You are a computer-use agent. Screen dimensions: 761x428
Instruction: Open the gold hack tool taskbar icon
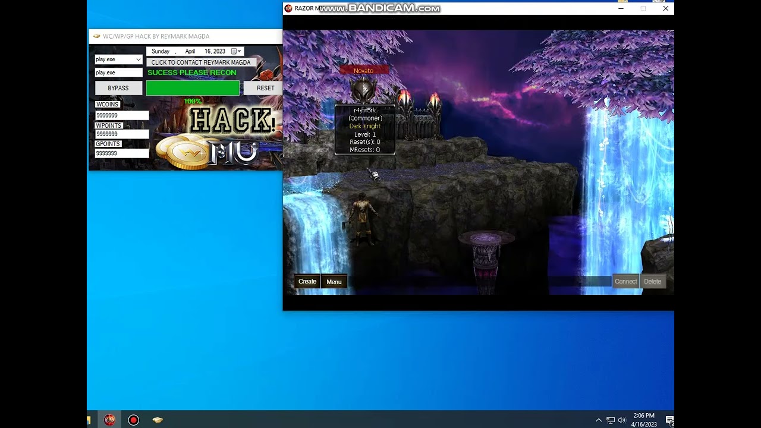click(158, 420)
